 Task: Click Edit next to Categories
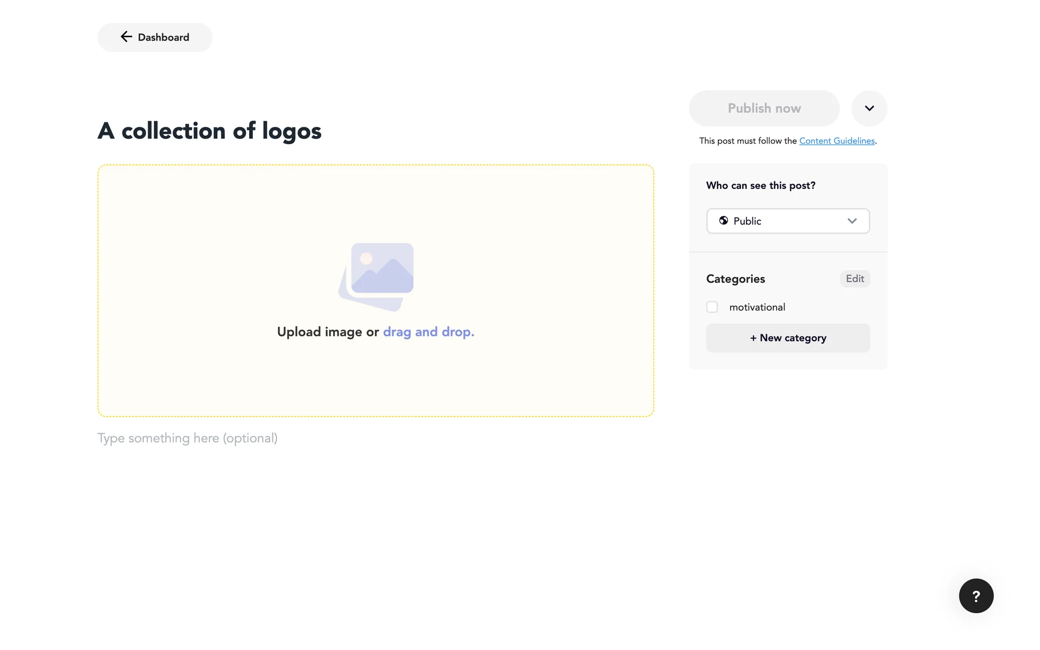click(x=855, y=278)
